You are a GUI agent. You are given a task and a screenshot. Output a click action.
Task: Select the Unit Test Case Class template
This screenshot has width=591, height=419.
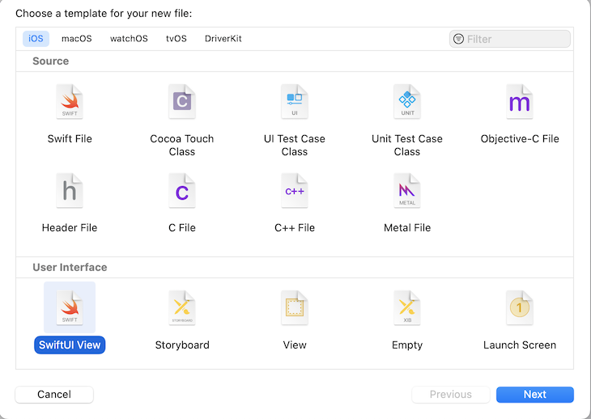click(x=407, y=103)
